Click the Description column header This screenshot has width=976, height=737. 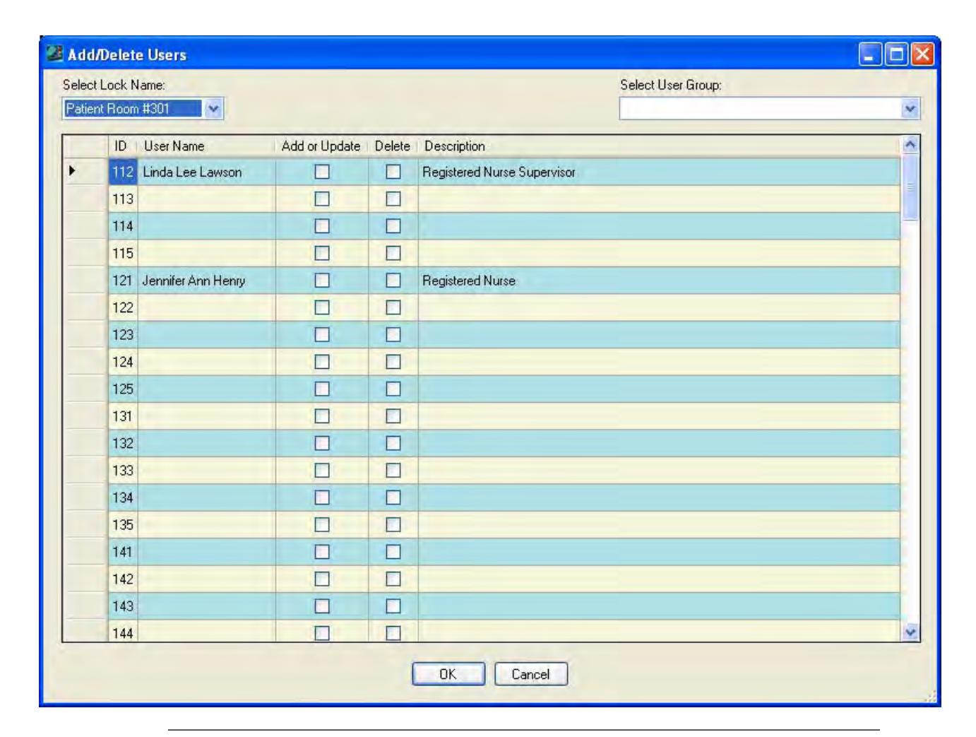pos(660,146)
